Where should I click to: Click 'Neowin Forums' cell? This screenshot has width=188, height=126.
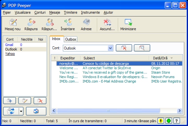(x=163, y=77)
